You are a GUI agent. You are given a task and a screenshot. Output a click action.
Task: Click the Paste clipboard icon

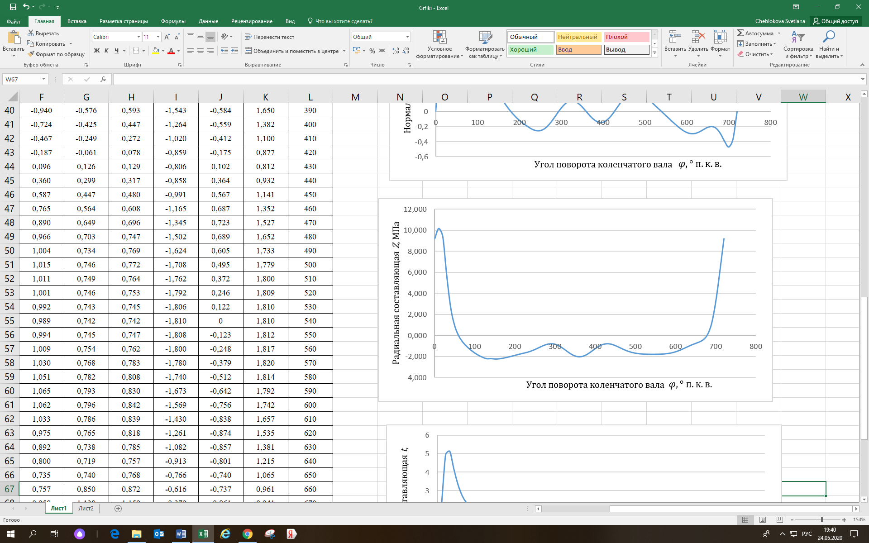pos(14,38)
